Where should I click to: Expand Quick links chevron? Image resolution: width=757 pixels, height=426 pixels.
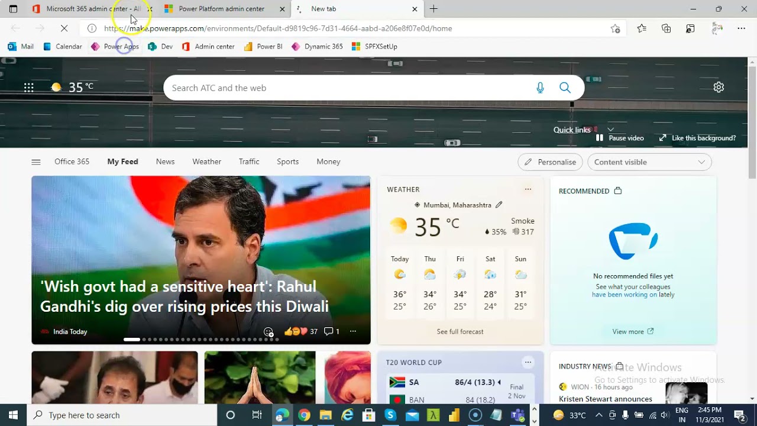(610, 130)
